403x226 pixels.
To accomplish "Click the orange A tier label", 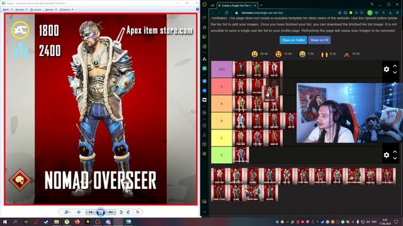I will 222,104.
